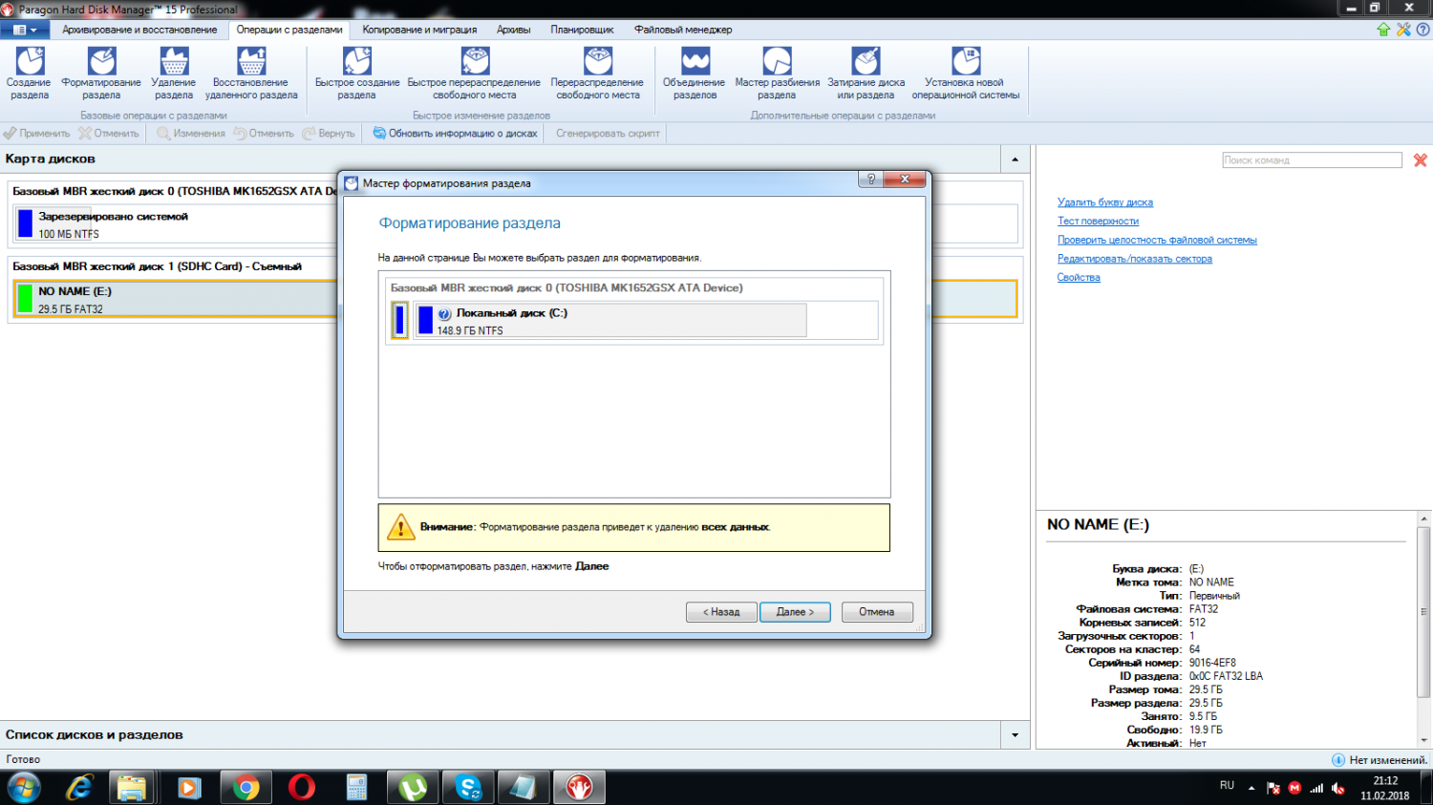Go to the Архивы tab
The image size is (1433, 805).
click(514, 30)
